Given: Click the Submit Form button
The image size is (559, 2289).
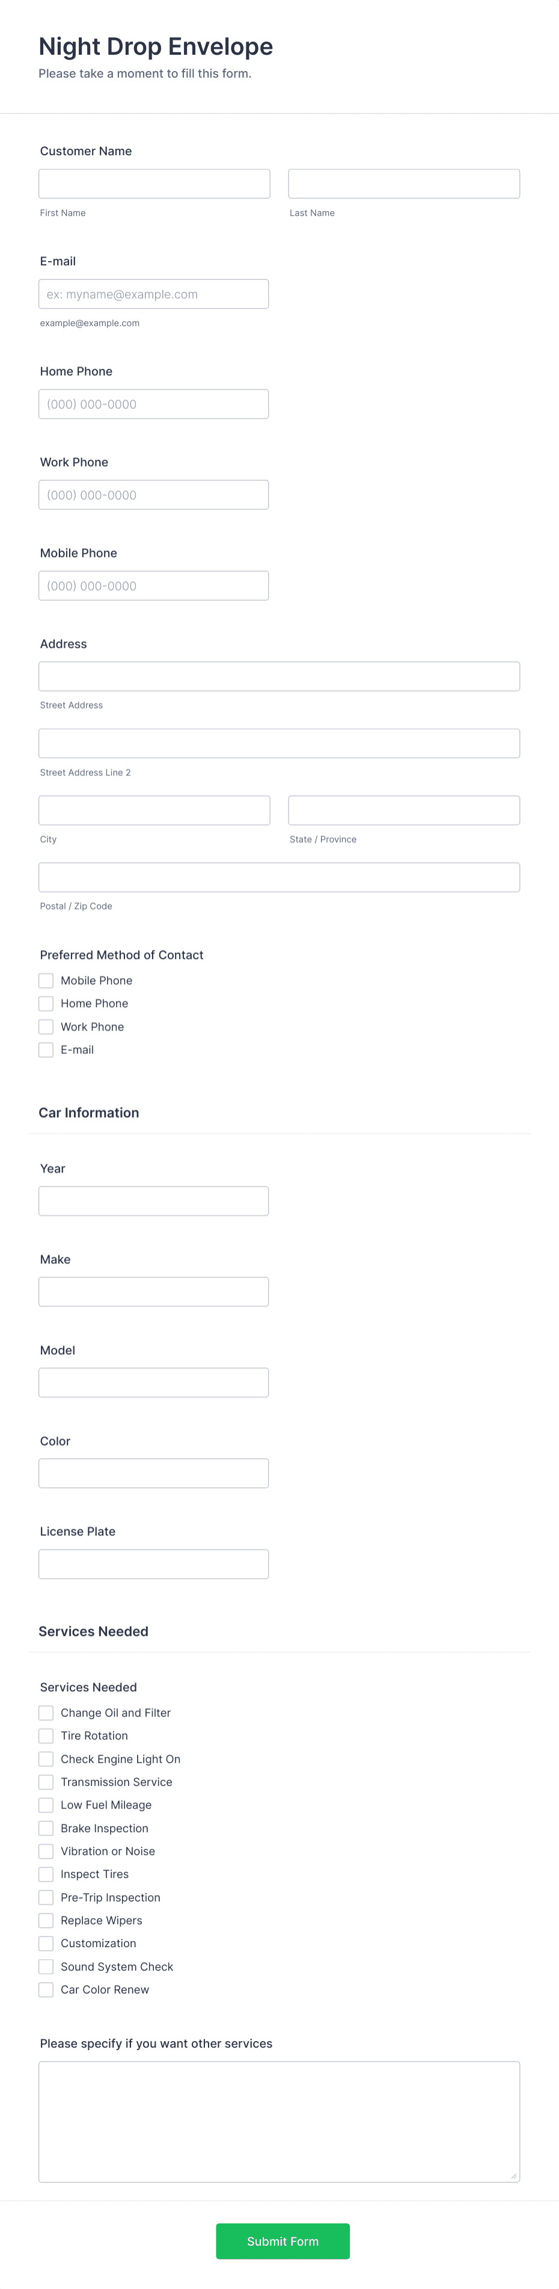Looking at the screenshot, I should point(281,2241).
